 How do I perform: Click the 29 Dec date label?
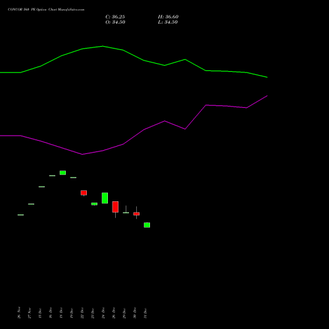pyautogui.click(x=124, y=313)
